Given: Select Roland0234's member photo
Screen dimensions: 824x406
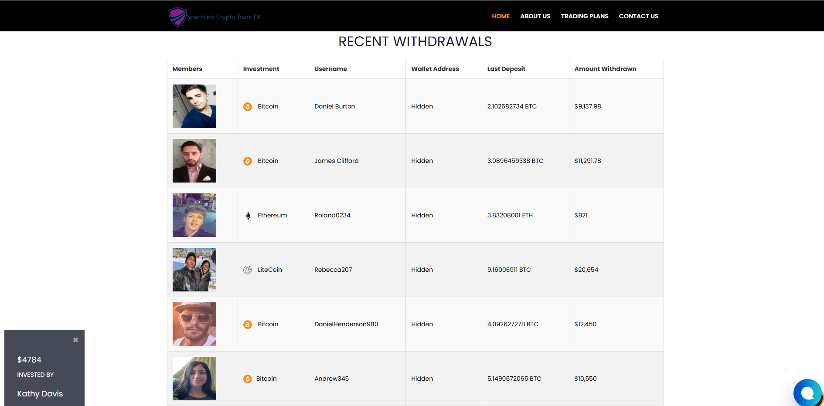Looking at the screenshot, I should (x=194, y=215).
